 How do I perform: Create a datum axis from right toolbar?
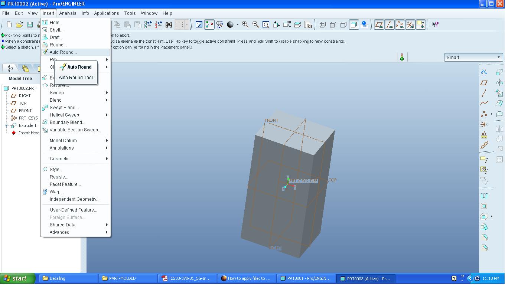point(484,93)
